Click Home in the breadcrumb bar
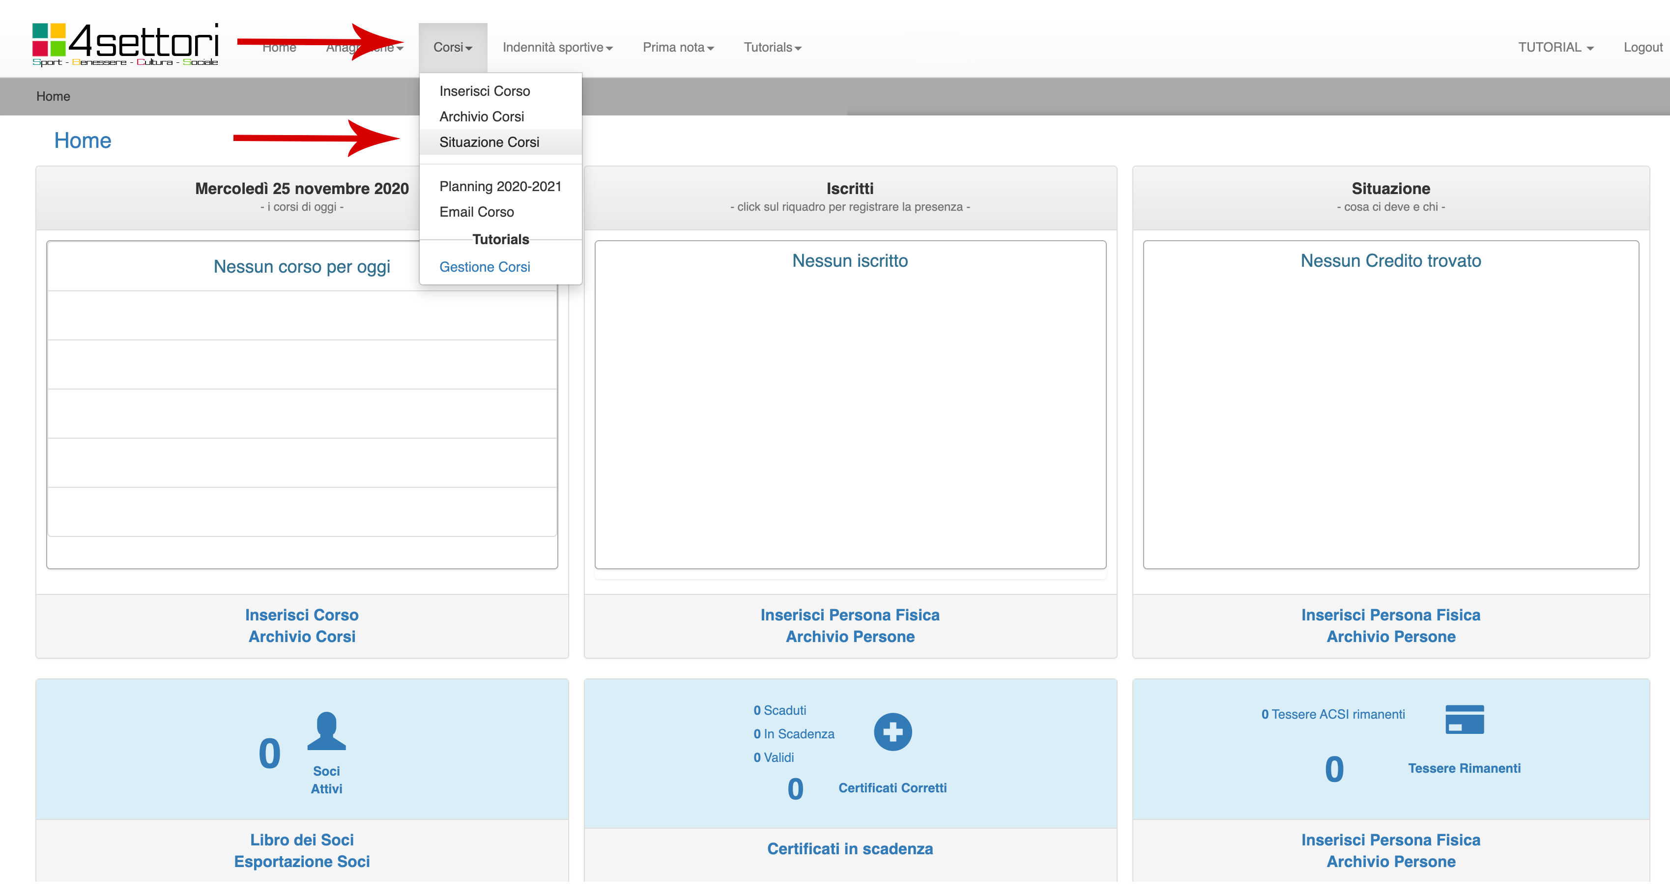Image resolution: width=1670 pixels, height=896 pixels. (53, 97)
